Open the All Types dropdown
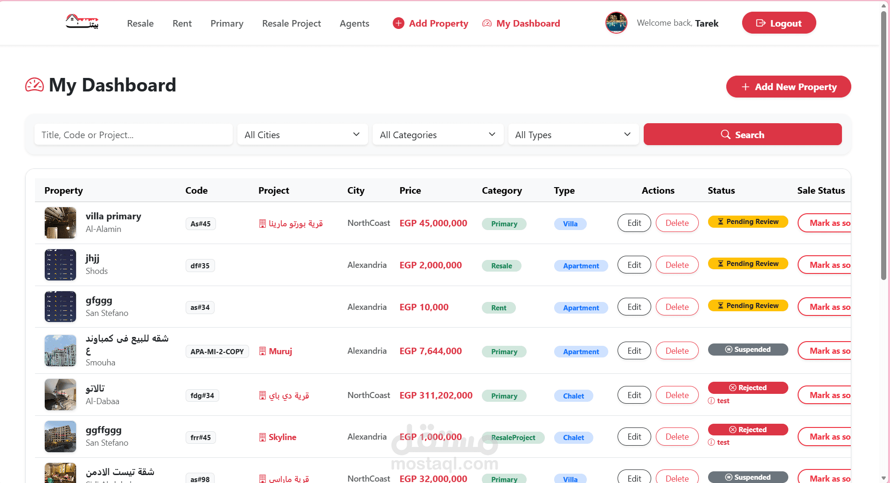Viewport: 890px width, 483px height. click(573, 135)
